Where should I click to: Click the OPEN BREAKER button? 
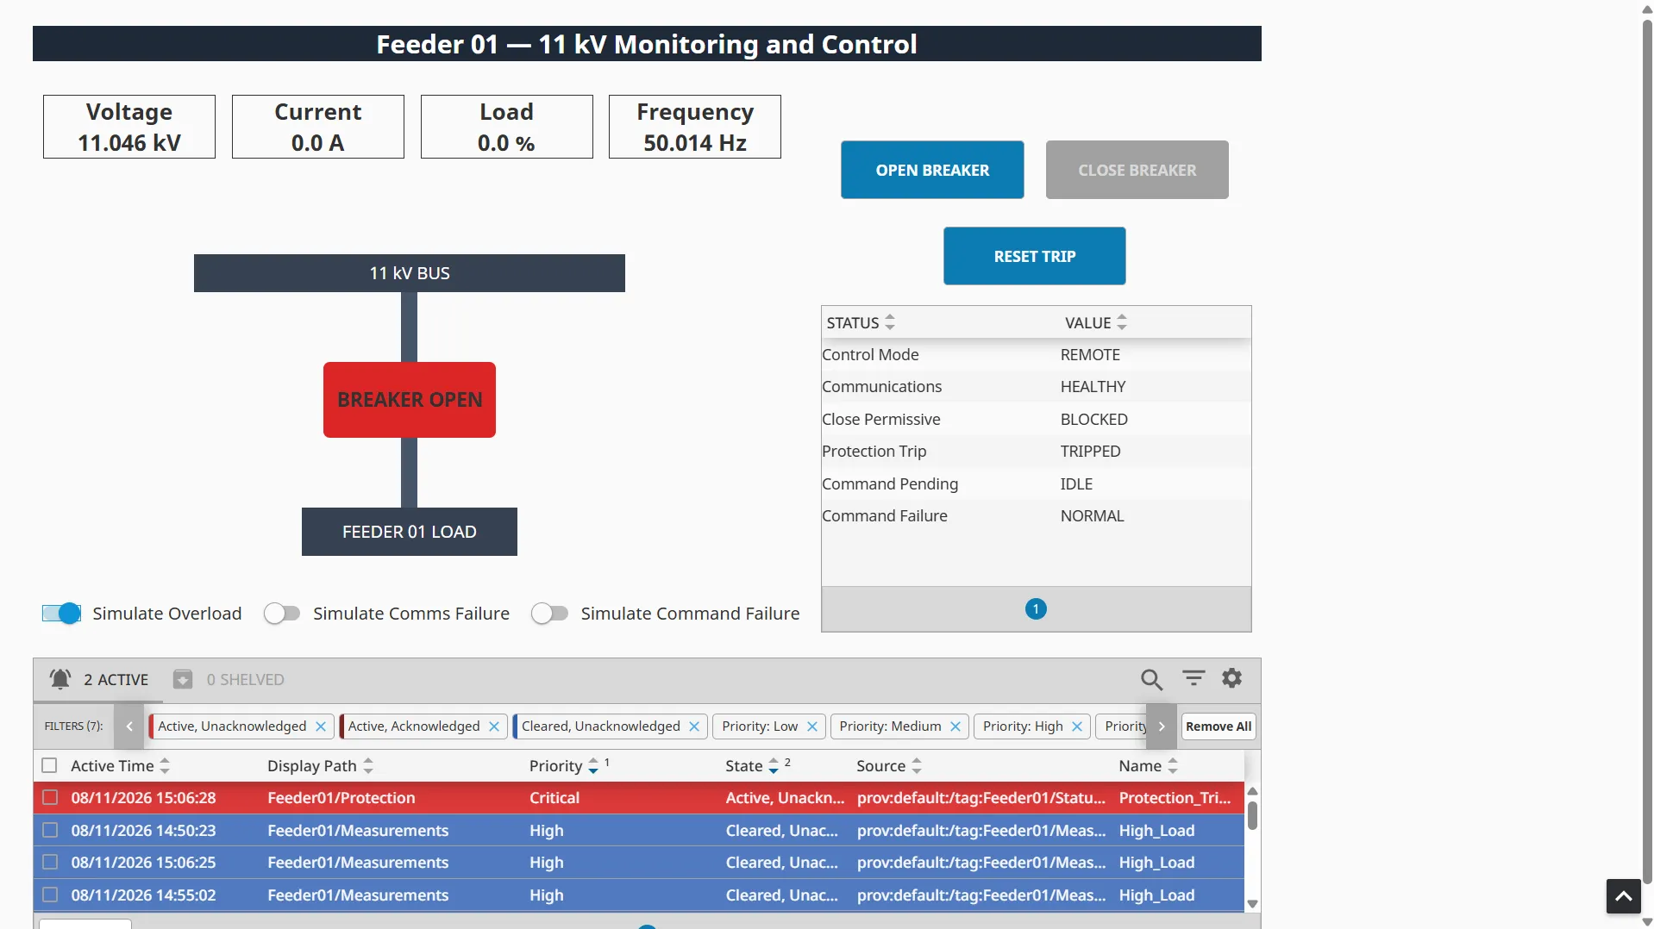[932, 170]
